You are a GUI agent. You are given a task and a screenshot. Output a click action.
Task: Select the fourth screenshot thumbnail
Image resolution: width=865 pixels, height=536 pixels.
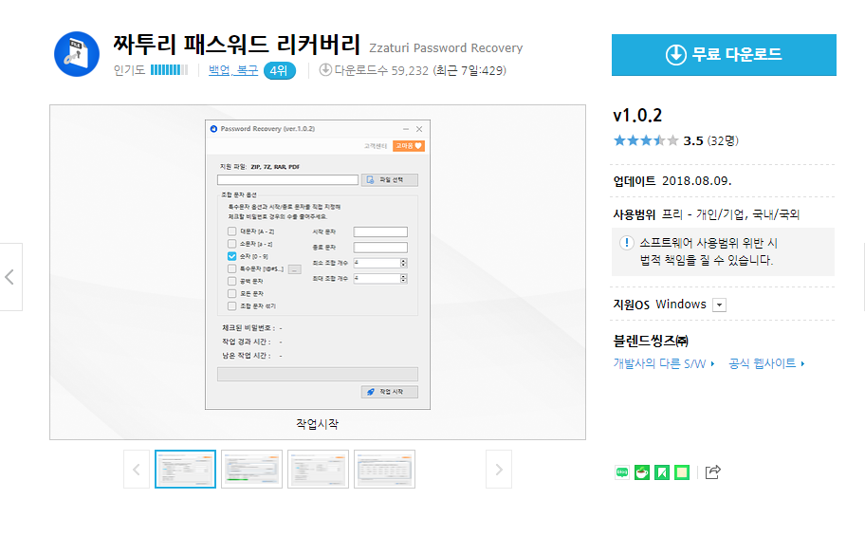click(384, 470)
